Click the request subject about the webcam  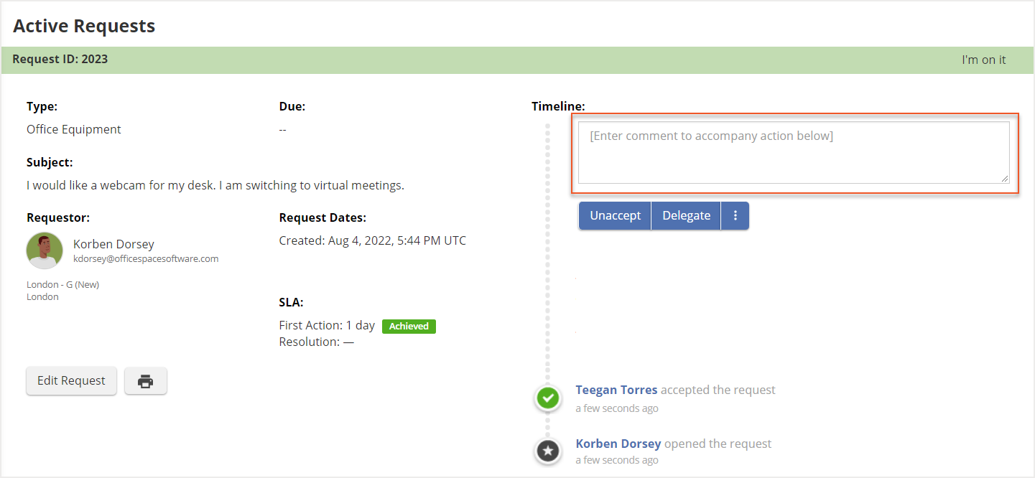point(214,185)
